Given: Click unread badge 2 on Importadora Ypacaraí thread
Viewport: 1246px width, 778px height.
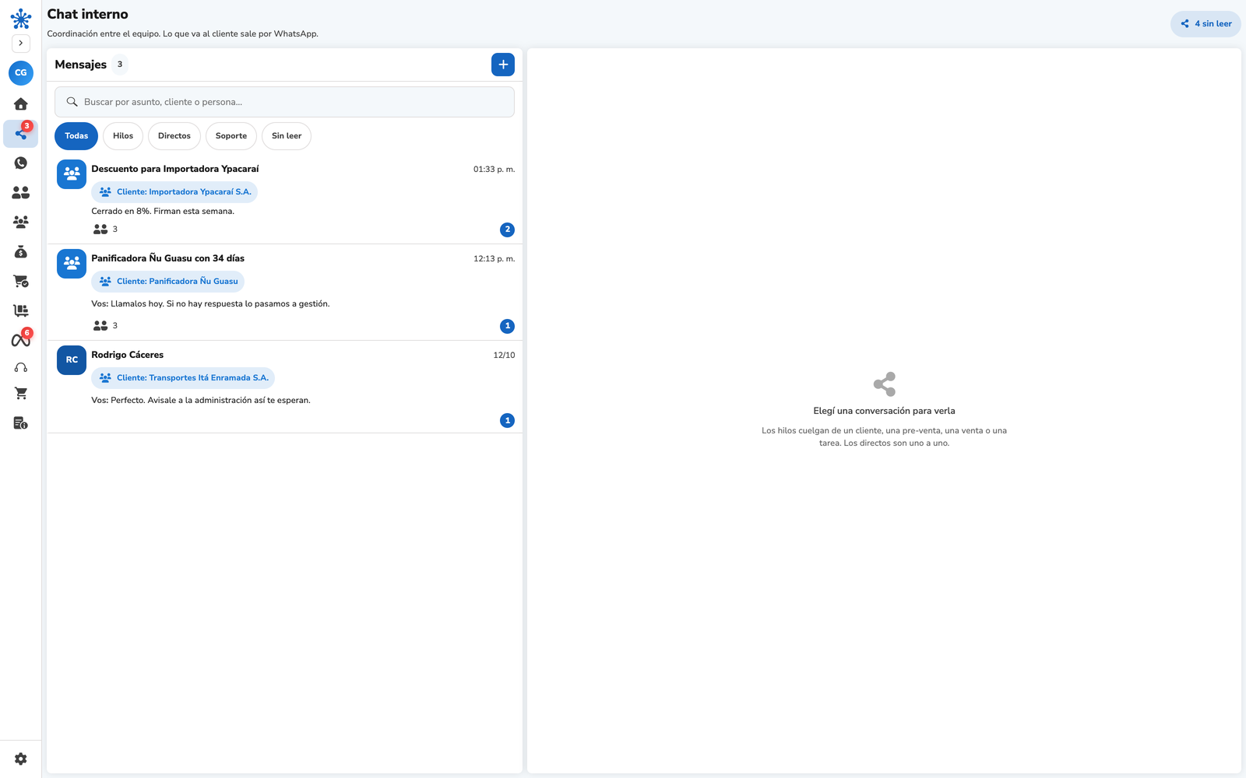Looking at the screenshot, I should pos(508,230).
